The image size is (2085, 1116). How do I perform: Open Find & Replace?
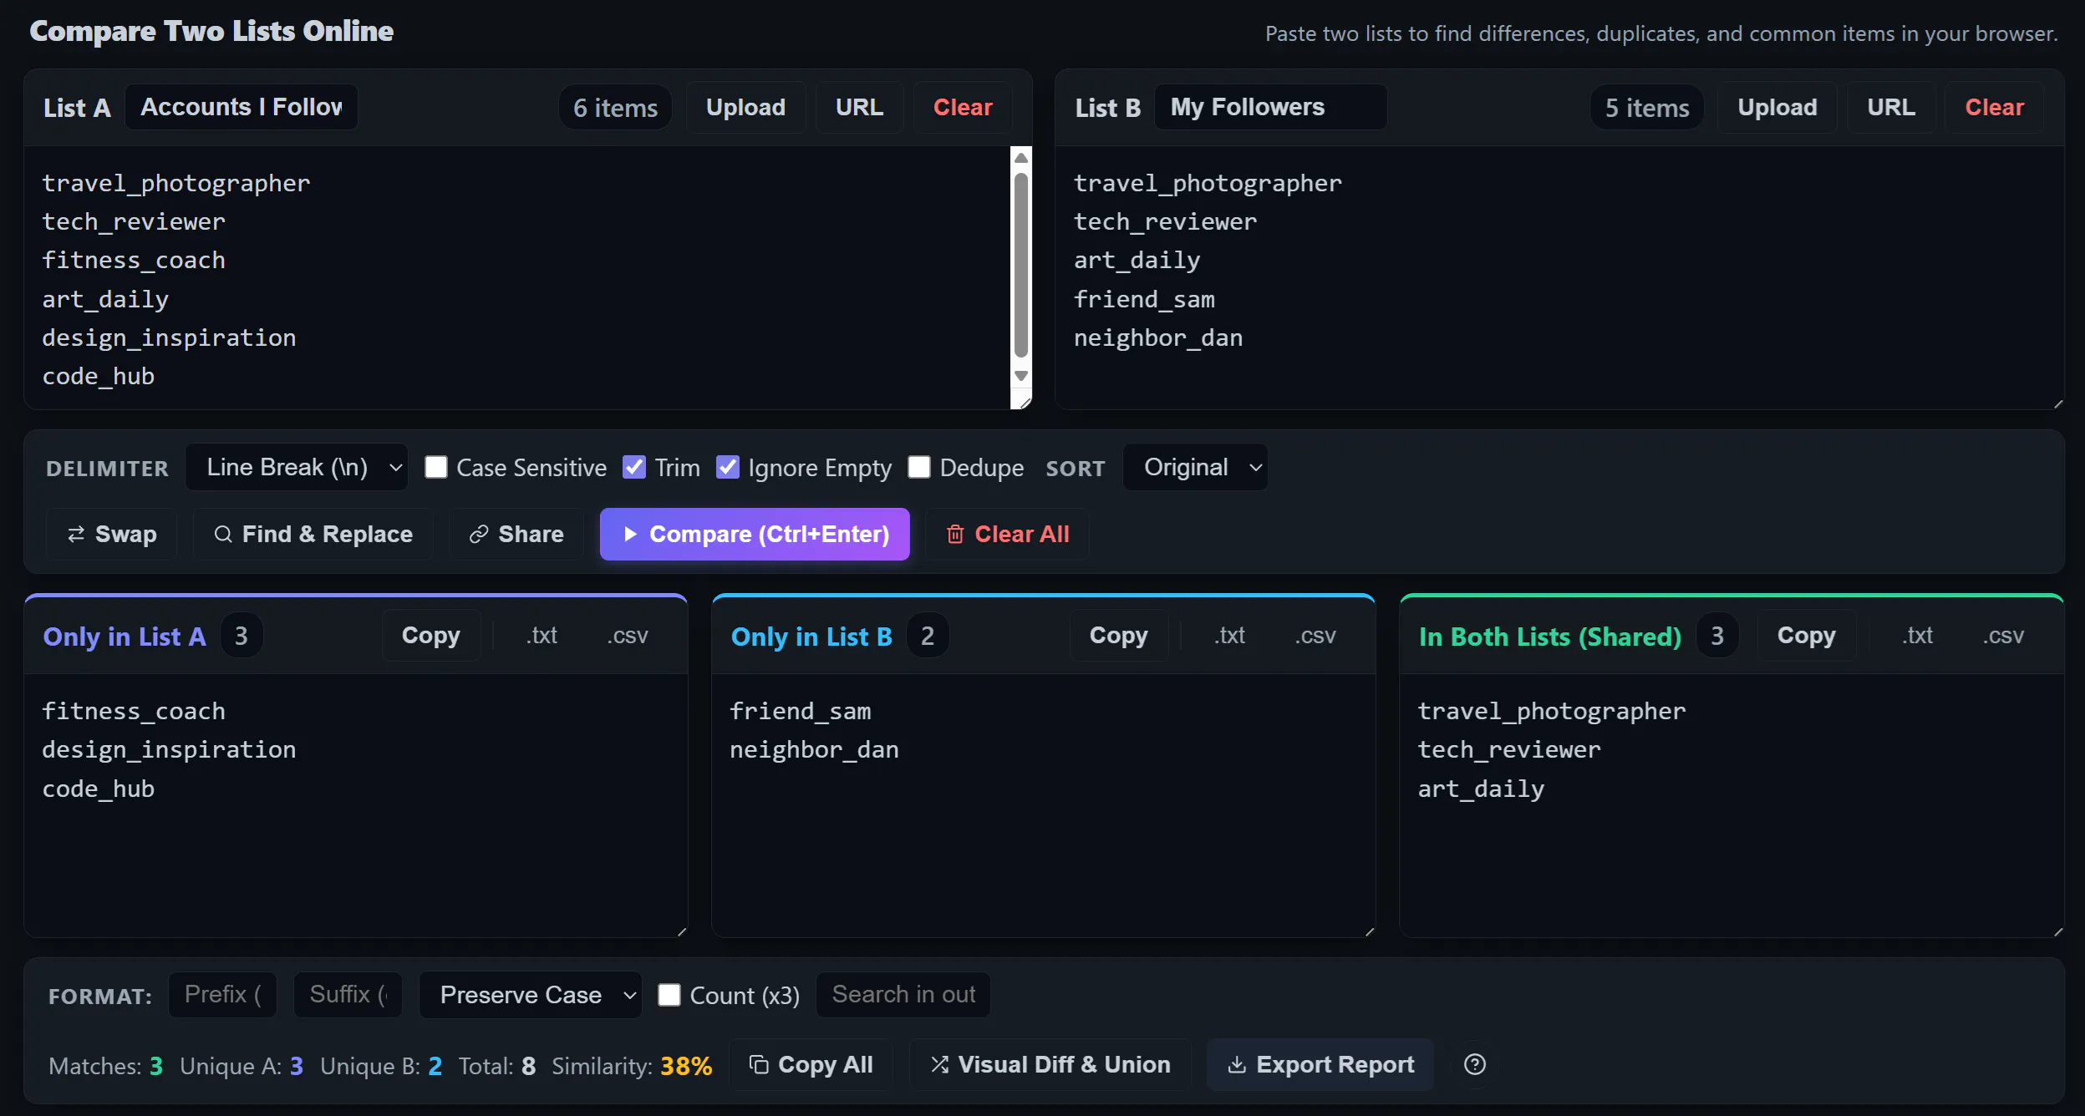click(x=313, y=534)
